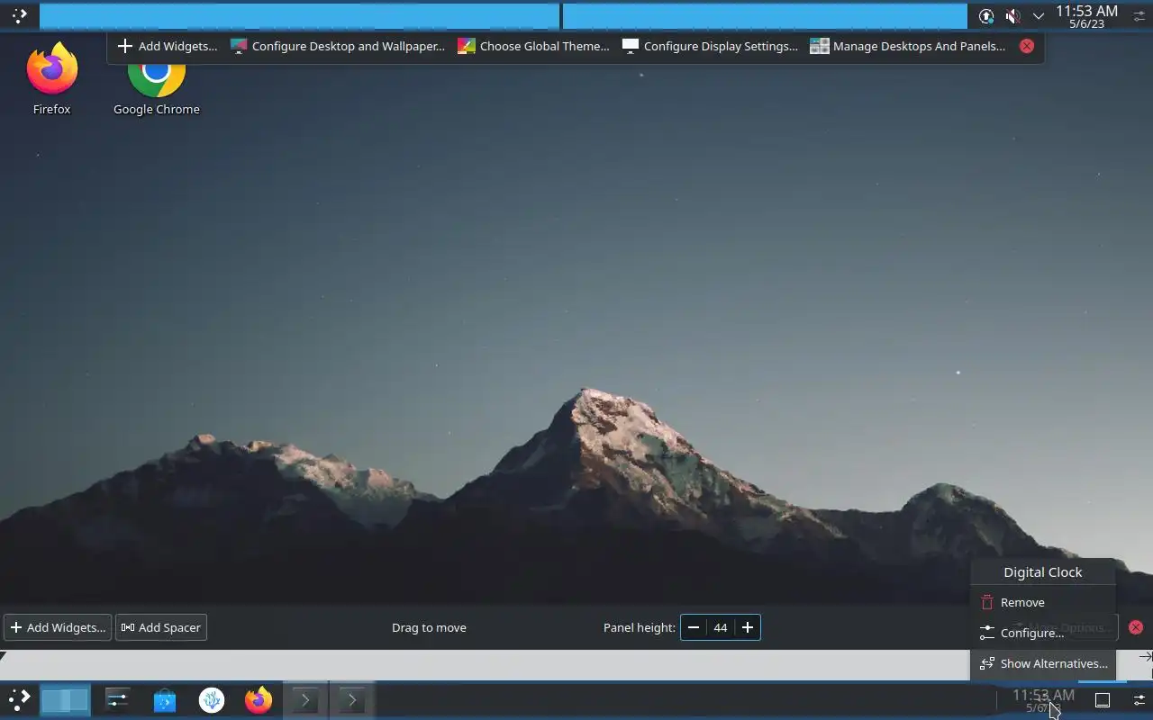
Task: Open Choose Global Theme
Action: coord(533,46)
